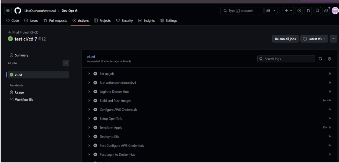Screen dimensions: 339x163
Task: Click the Configure AWS Credentials check icon
Action: point(95,110)
